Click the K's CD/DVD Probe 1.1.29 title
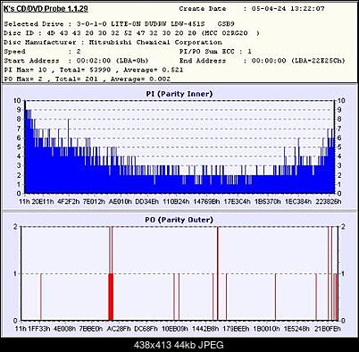 [x=46, y=9]
